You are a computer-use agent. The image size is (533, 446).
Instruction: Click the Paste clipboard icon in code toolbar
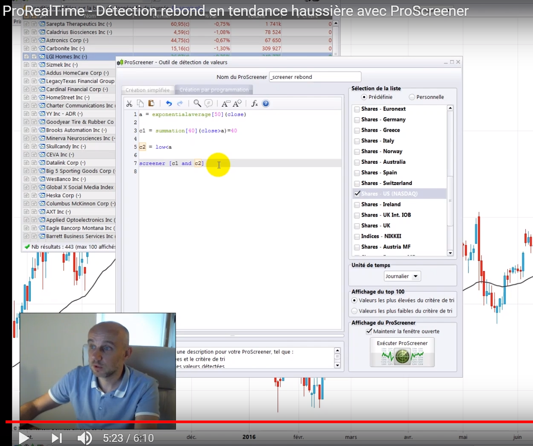[x=151, y=103]
